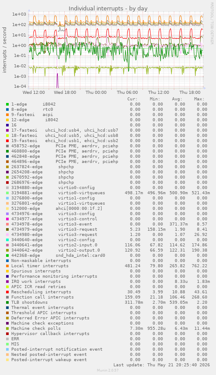
Task: Click the chart title Individual interrupts - by day
Action: (108, 9)
